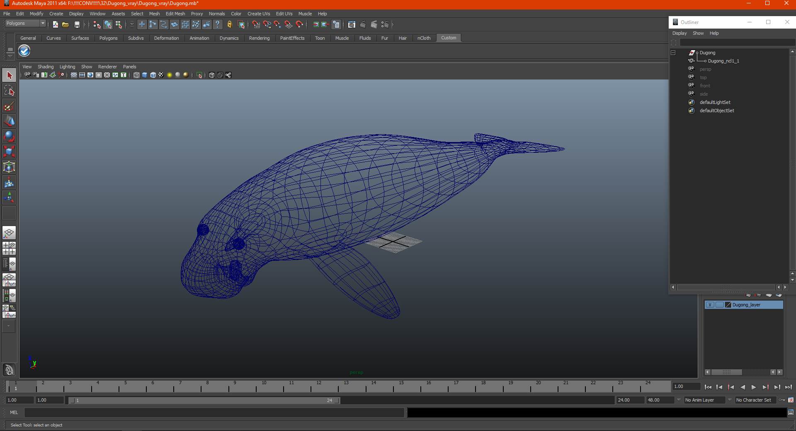Screen dimensions: 796x431
Task: Go to start of playback range
Action: [x=708, y=387]
